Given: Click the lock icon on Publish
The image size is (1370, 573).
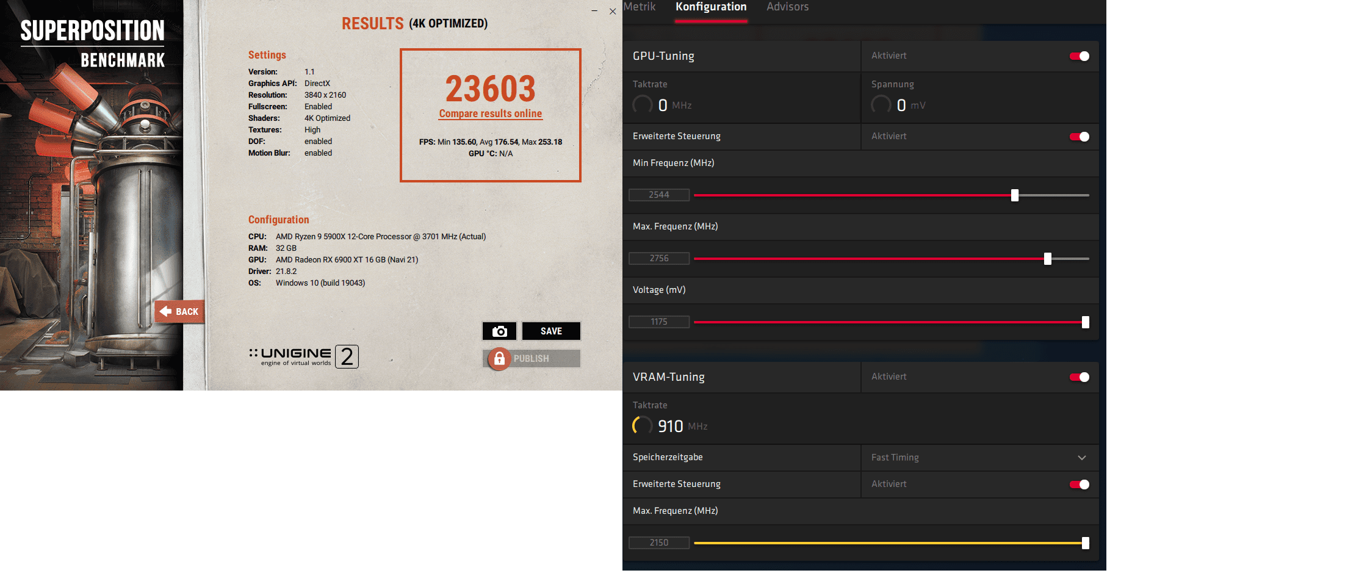Looking at the screenshot, I should [x=499, y=359].
